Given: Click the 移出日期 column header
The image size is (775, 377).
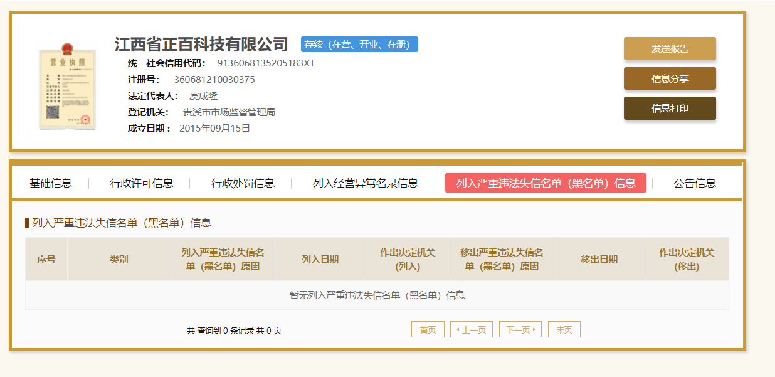Looking at the screenshot, I should pos(599,259).
